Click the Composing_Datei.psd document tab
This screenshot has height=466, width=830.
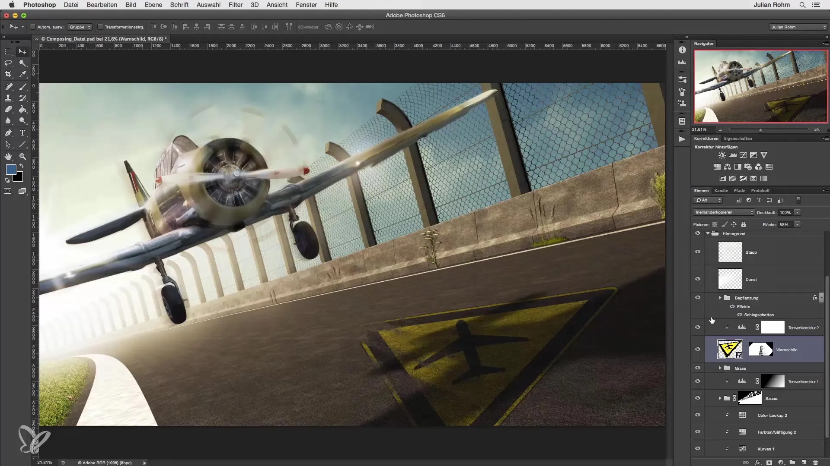click(103, 39)
